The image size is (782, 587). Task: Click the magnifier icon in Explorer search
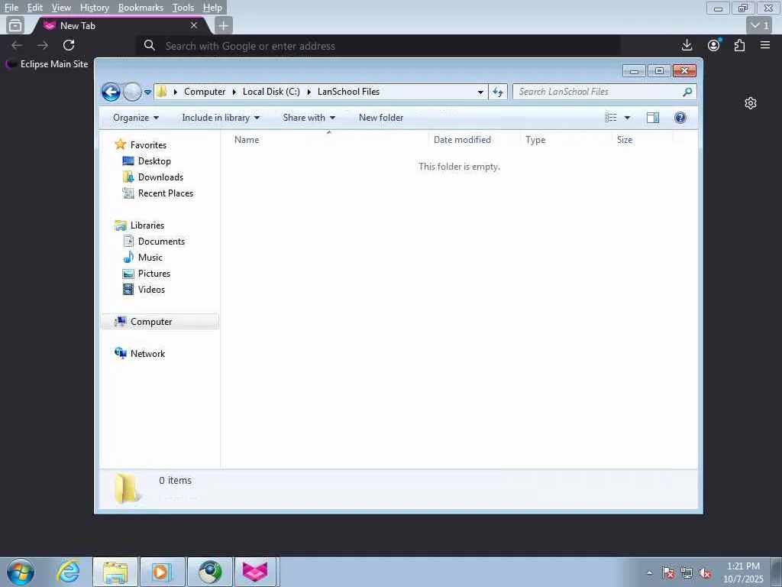pyautogui.click(x=687, y=92)
